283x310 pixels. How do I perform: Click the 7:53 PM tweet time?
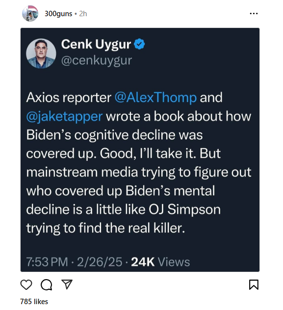point(47,262)
